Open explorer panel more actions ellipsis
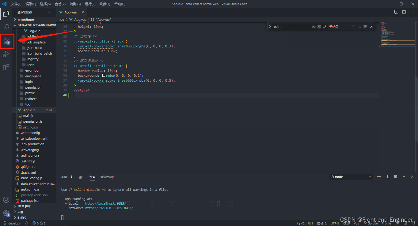Image resolution: width=418 pixels, height=226 pixels. 50,12
